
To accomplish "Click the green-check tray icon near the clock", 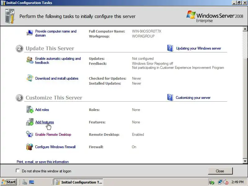I will 212,182.
